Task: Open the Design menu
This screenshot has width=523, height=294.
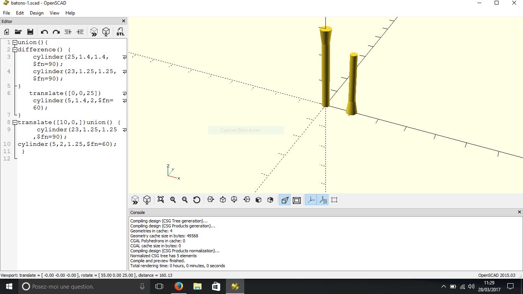Action: 37,13
